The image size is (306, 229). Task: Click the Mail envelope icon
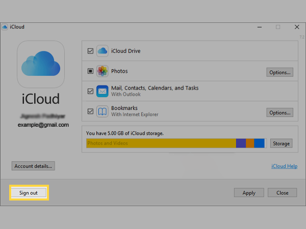pyautogui.click(x=103, y=91)
